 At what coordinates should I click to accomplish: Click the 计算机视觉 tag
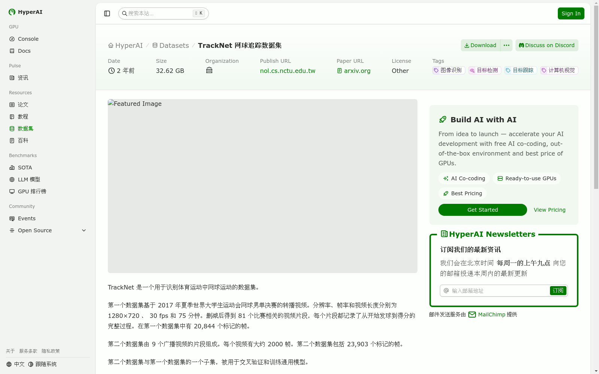click(x=559, y=70)
